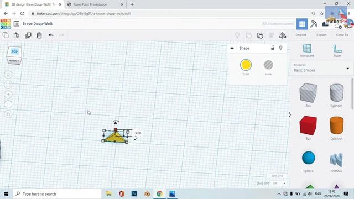Click the Import button
The height and width of the screenshot is (199, 354).
tap(301, 35)
